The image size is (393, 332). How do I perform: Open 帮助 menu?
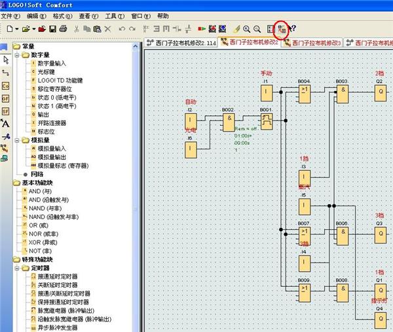click(163, 16)
